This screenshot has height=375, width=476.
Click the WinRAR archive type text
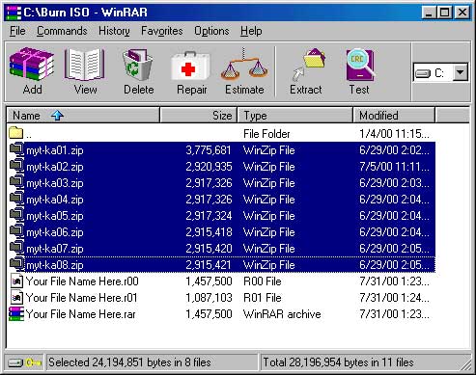pyautogui.click(x=282, y=314)
